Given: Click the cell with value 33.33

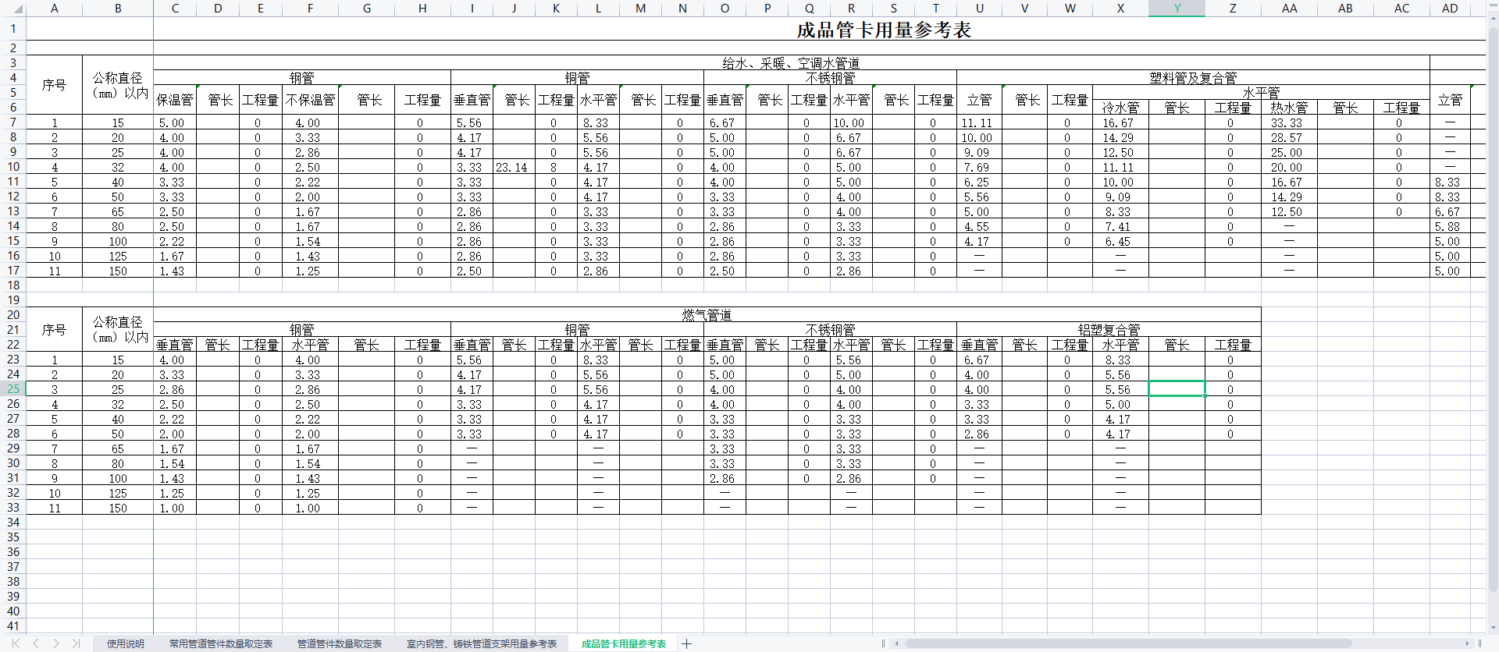Looking at the screenshot, I should [x=1289, y=122].
